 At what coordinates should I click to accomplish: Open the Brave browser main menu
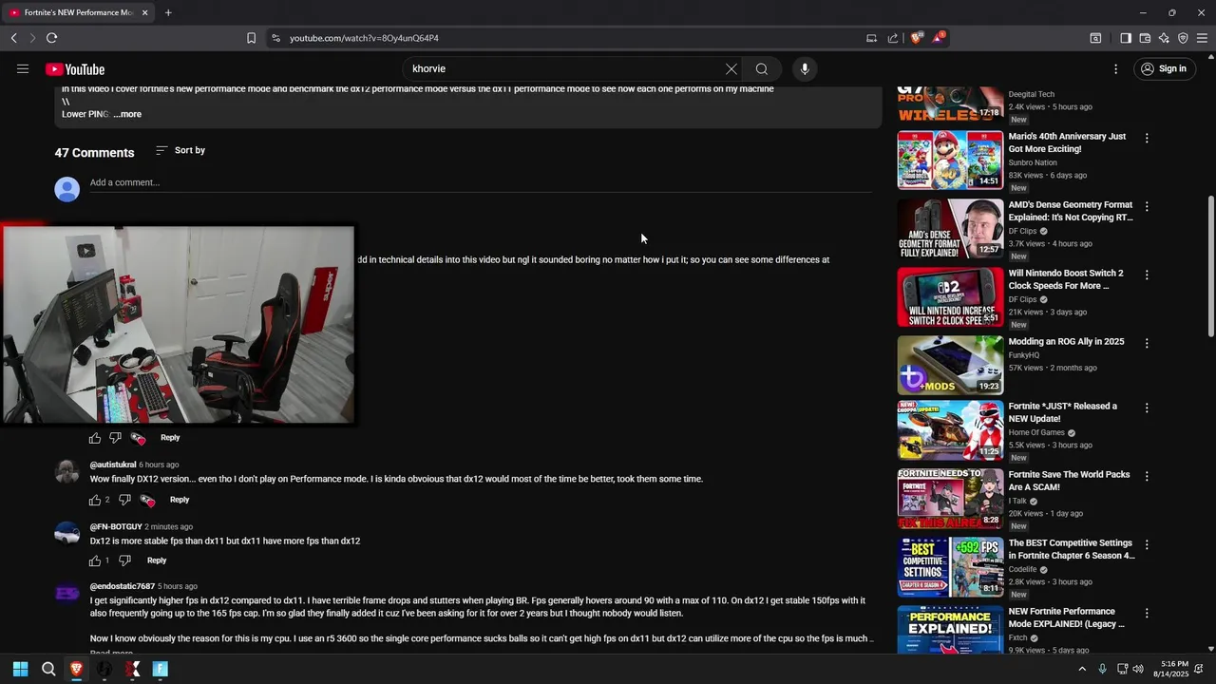[1202, 38]
